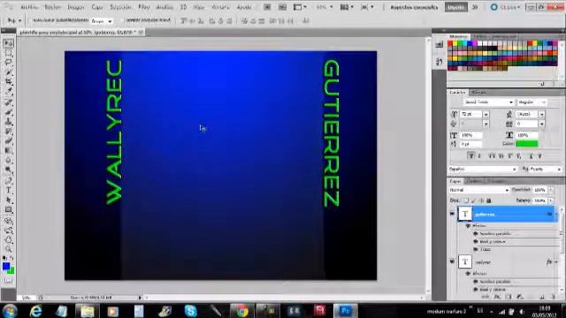Select the Gradient tool
Screen dimensions: 566x318
[x=8, y=150]
